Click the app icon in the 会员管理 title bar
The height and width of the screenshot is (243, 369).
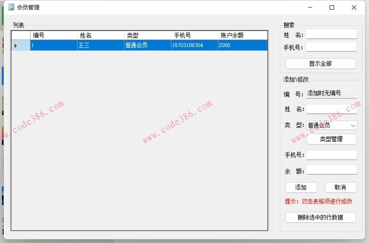11,7
